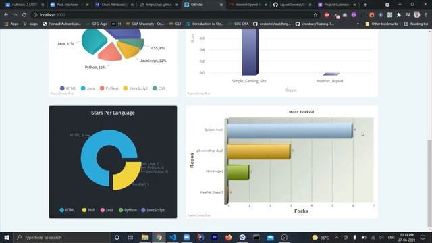The width and height of the screenshot is (432, 243).
Task: Expand the system tray hidden icons chevron
Action: coord(337,237)
